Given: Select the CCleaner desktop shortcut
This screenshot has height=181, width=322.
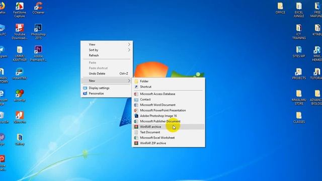Looking at the screenshot, I should pos(38,8).
